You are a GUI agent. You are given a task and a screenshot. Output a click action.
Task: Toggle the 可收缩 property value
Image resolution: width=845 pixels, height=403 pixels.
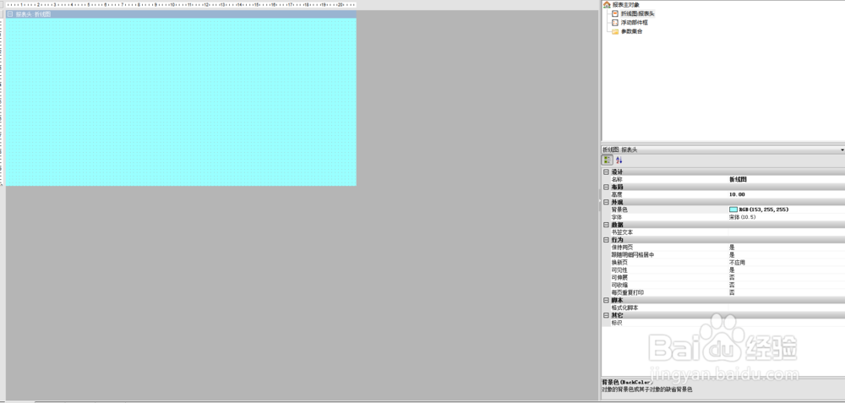click(732, 285)
